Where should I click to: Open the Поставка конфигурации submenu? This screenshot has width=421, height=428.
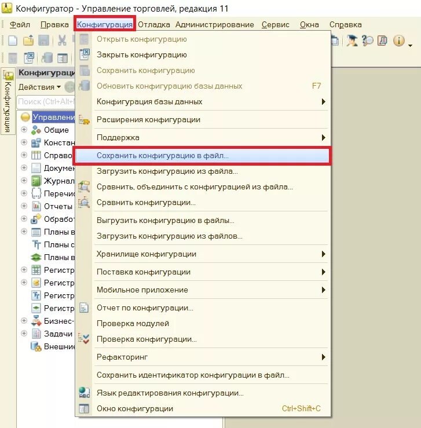[203, 272]
